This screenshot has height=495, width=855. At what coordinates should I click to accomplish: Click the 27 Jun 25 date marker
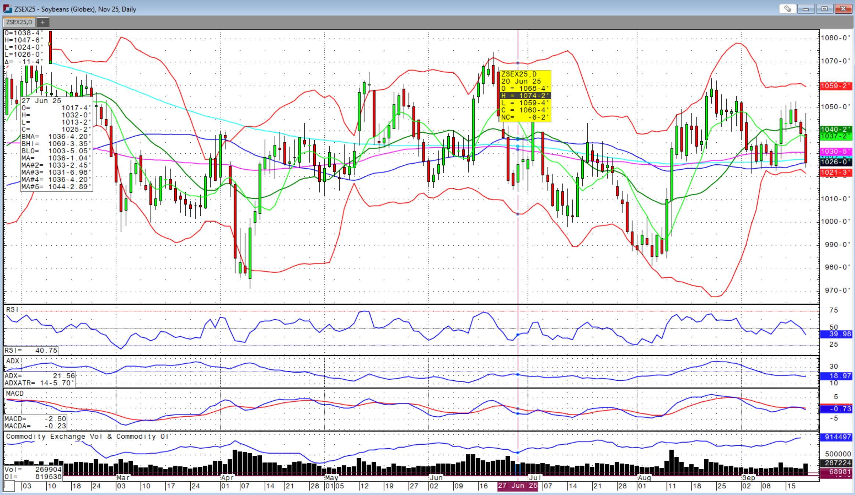pos(518,486)
